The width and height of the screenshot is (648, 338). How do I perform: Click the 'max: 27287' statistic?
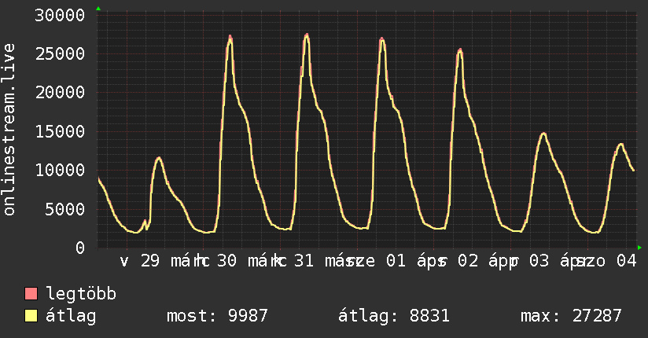(571, 316)
